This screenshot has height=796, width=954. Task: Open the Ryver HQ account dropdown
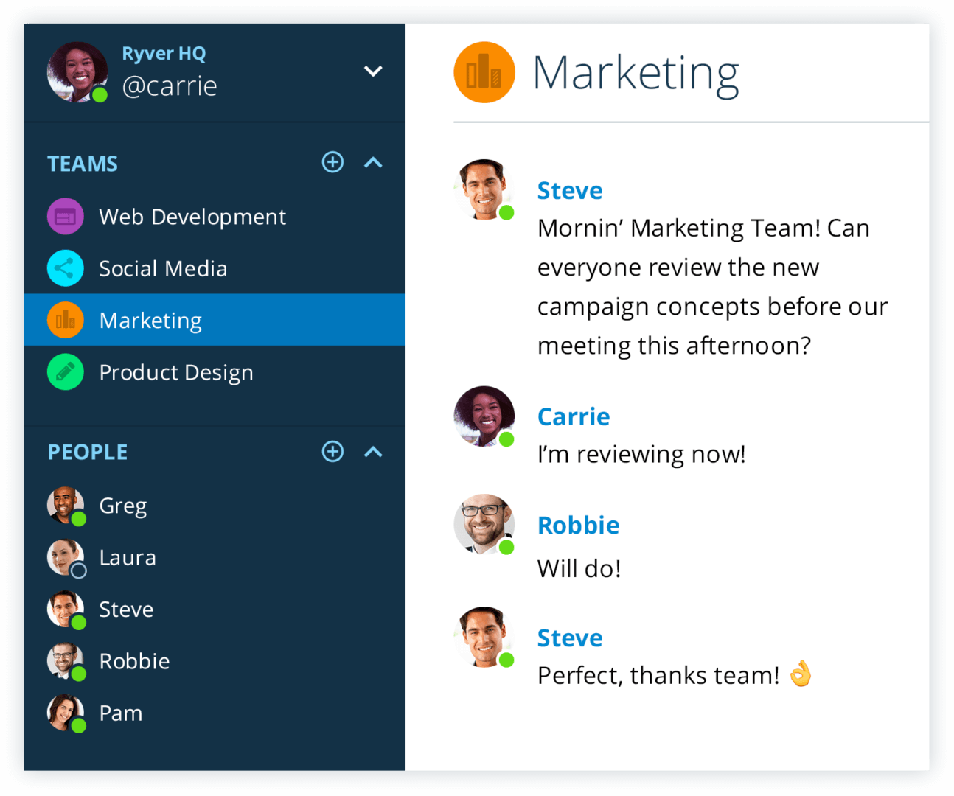(x=374, y=71)
